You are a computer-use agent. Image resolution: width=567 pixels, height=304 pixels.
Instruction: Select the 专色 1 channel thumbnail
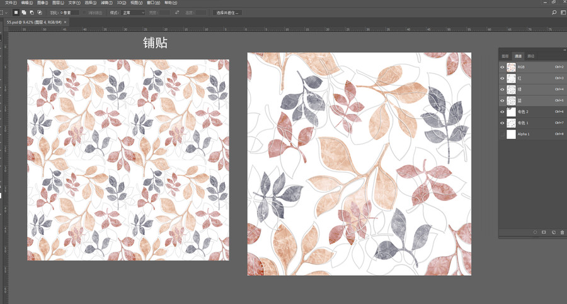[511, 123]
